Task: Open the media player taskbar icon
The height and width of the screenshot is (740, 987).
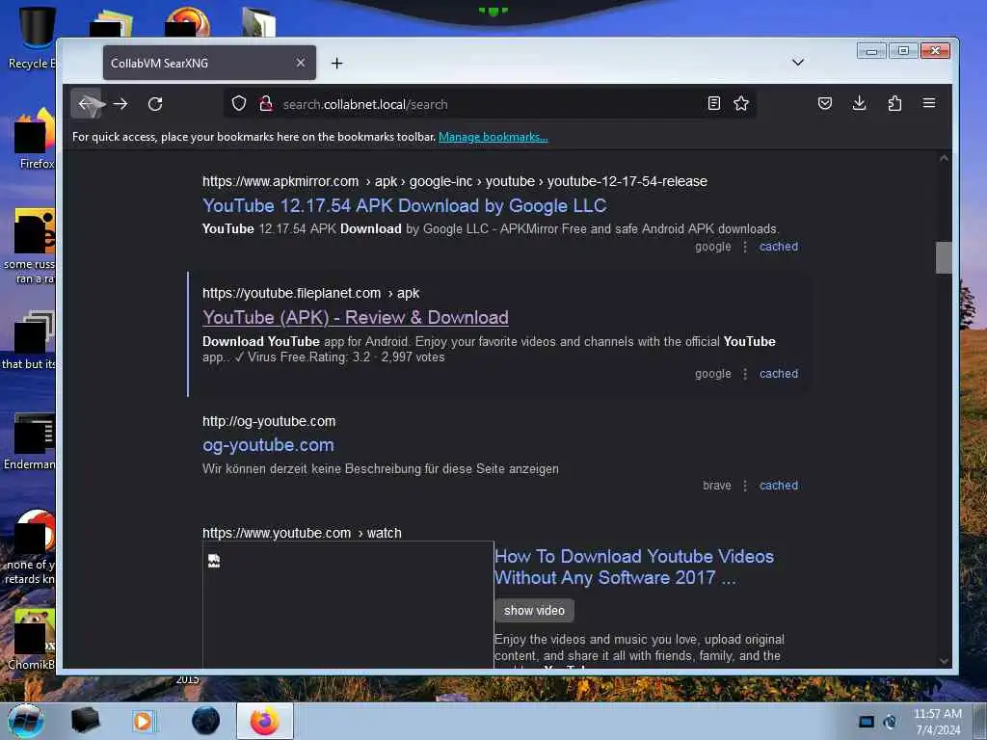Action: click(144, 721)
